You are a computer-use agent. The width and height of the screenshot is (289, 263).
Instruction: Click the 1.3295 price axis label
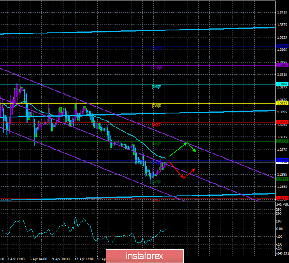[x=282, y=50]
